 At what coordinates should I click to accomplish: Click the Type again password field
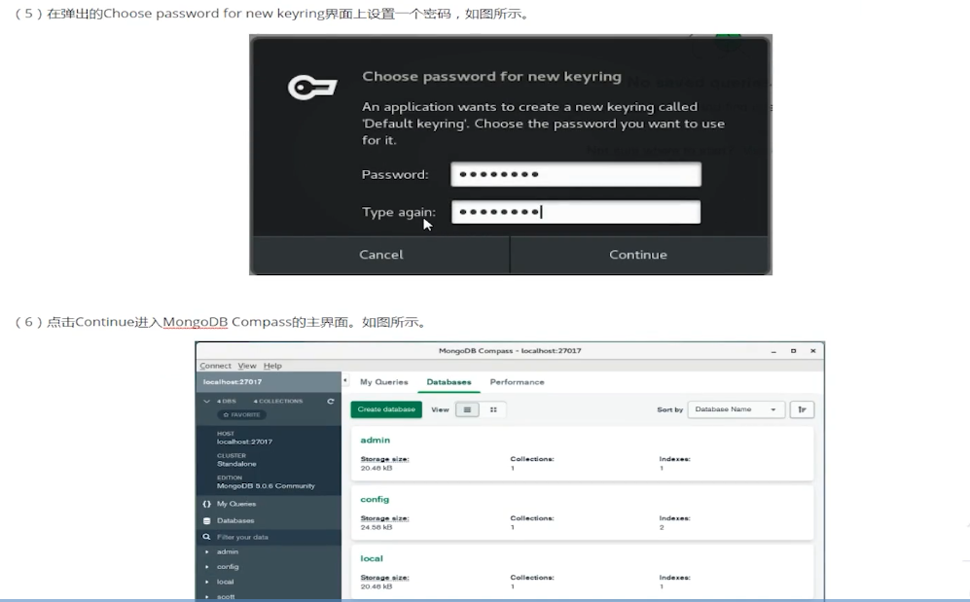pyautogui.click(x=576, y=212)
